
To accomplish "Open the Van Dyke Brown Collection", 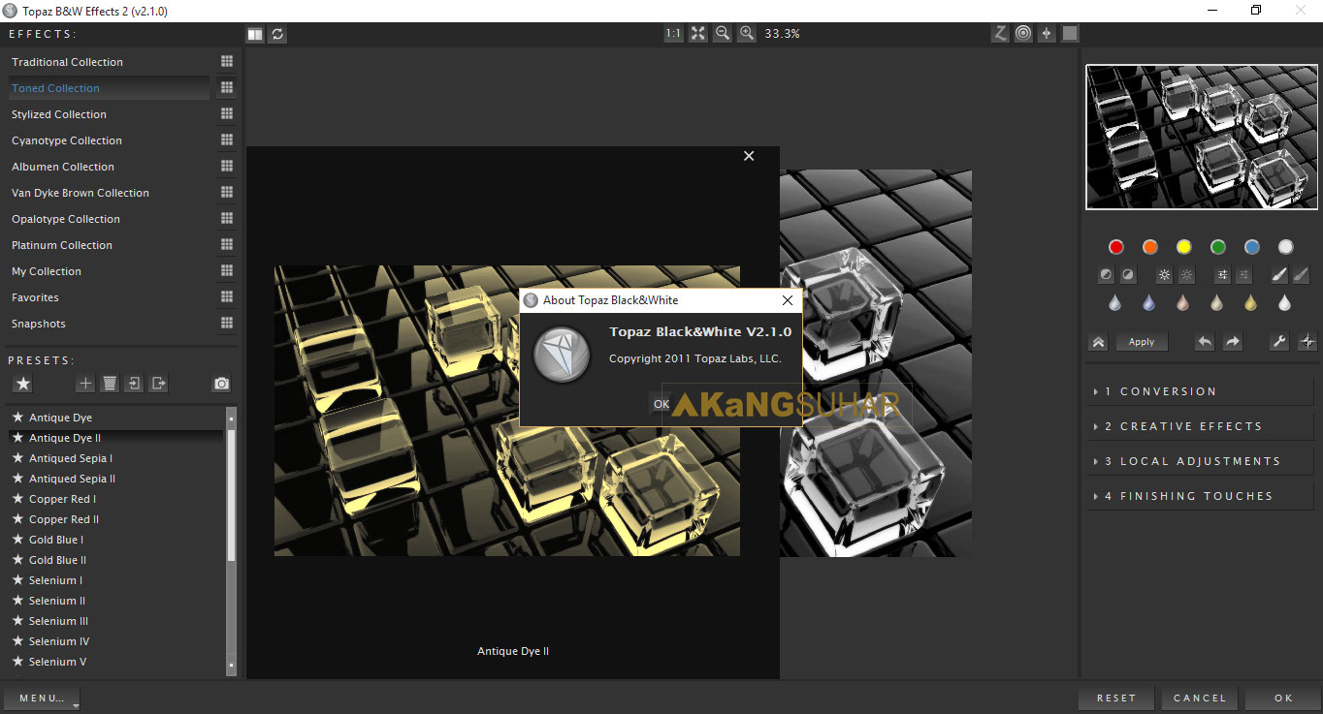I will [81, 193].
